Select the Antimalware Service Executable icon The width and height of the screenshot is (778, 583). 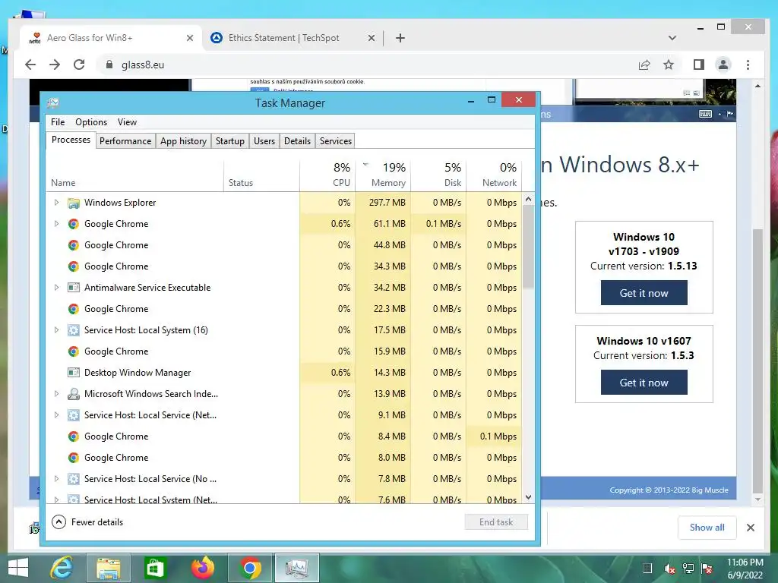tap(74, 288)
